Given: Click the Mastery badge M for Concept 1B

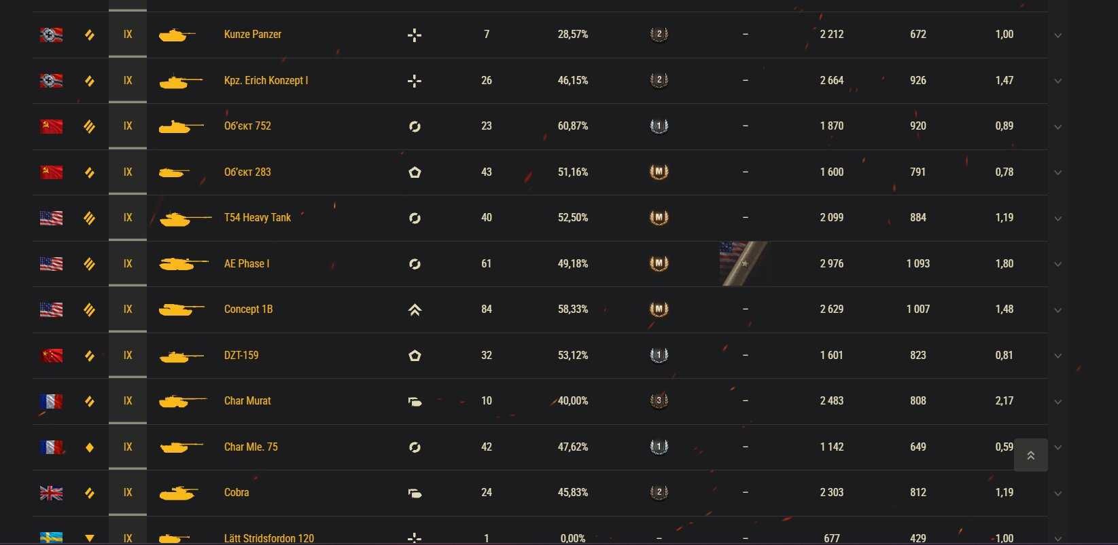Looking at the screenshot, I should tap(659, 309).
